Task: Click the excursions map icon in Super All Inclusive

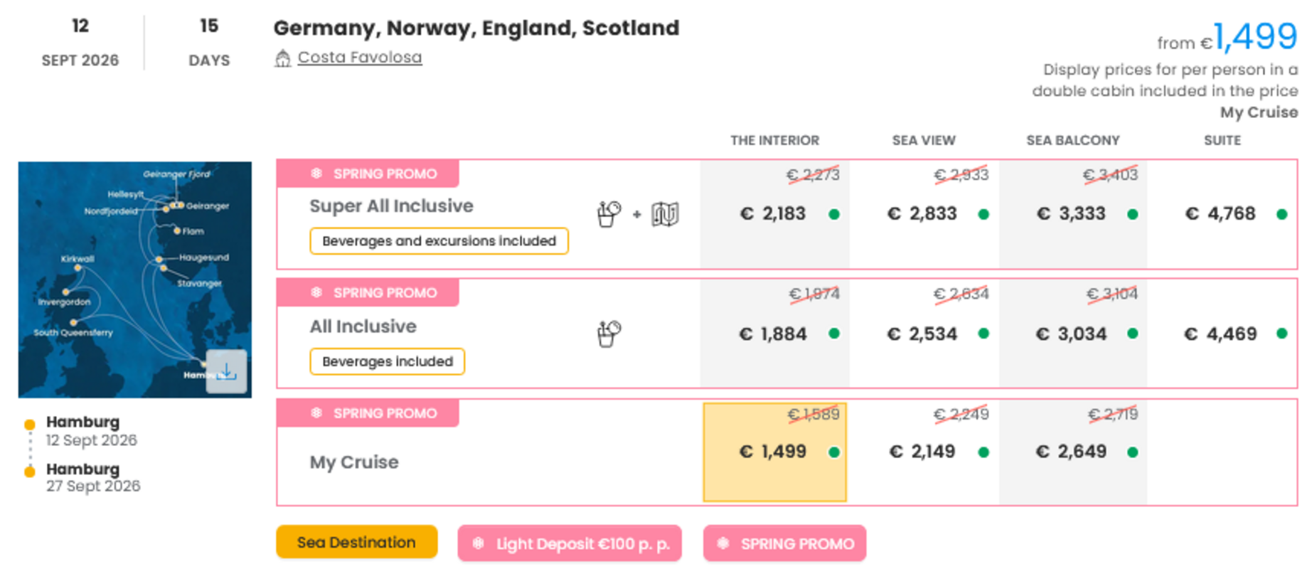Action: tap(665, 213)
